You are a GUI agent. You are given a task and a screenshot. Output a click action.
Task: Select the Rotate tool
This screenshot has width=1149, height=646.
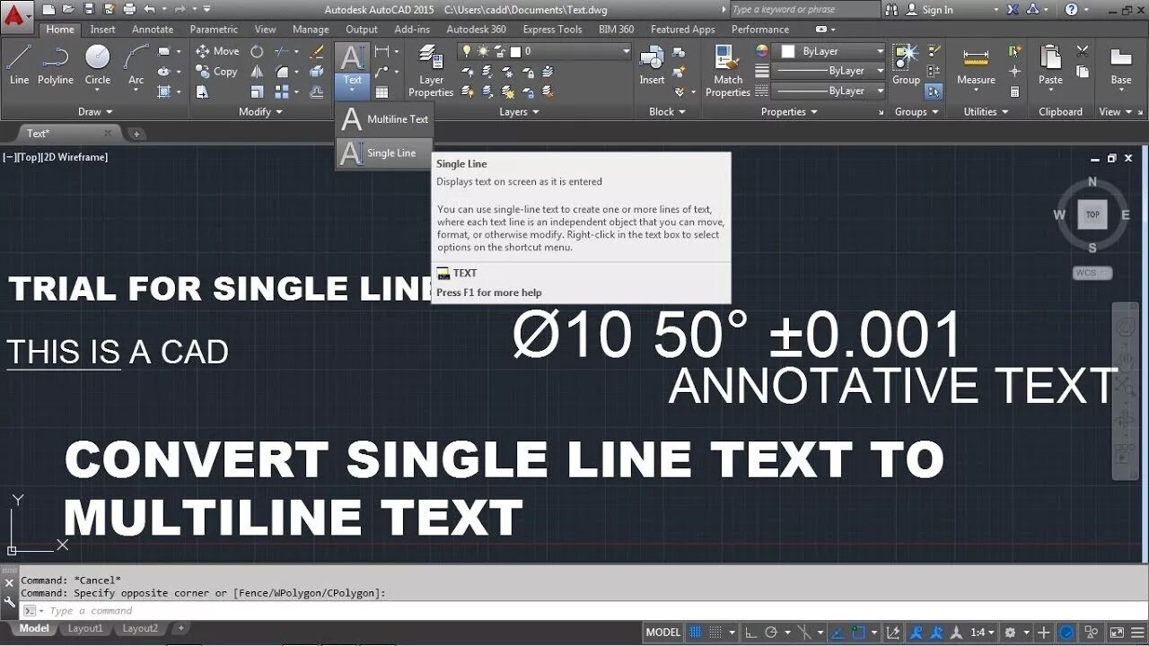pyautogui.click(x=258, y=51)
